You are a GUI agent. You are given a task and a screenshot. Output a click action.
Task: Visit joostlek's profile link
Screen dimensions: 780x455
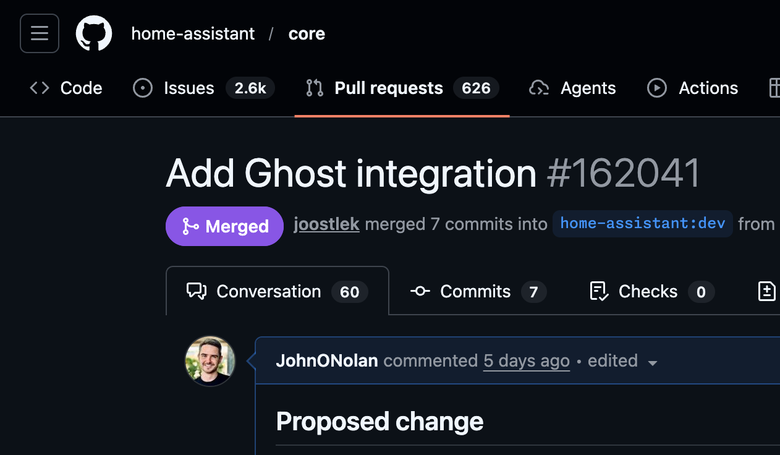pos(326,224)
